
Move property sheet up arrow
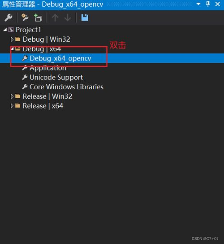pyautogui.click(x=55, y=17)
